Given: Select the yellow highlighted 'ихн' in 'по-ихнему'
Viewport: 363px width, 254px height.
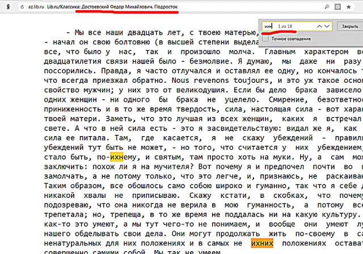Looking at the screenshot, I should (x=117, y=157).
